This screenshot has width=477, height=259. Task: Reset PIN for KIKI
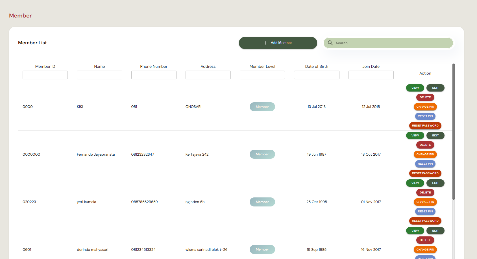pos(425,116)
